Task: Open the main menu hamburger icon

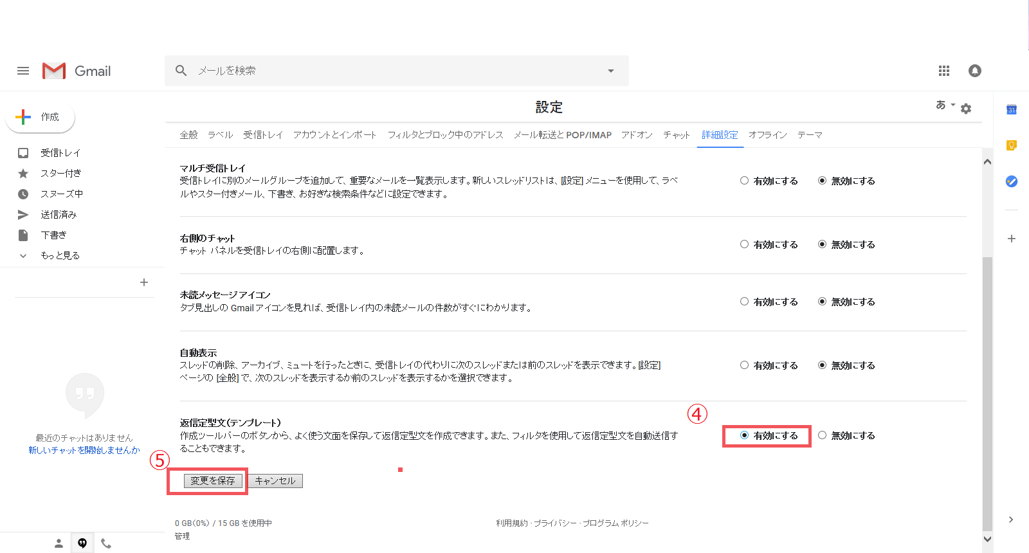Action: coord(23,71)
